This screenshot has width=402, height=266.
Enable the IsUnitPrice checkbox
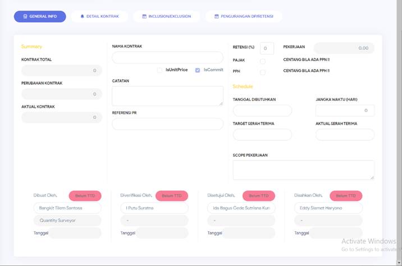160,70
